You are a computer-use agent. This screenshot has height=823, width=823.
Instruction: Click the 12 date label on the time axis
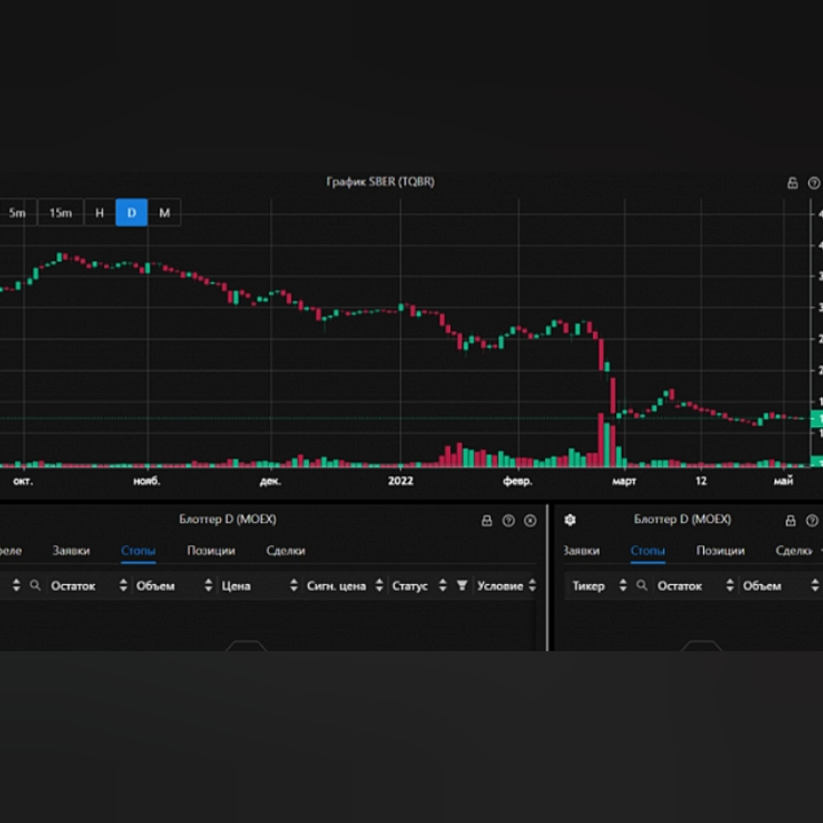coord(701,481)
